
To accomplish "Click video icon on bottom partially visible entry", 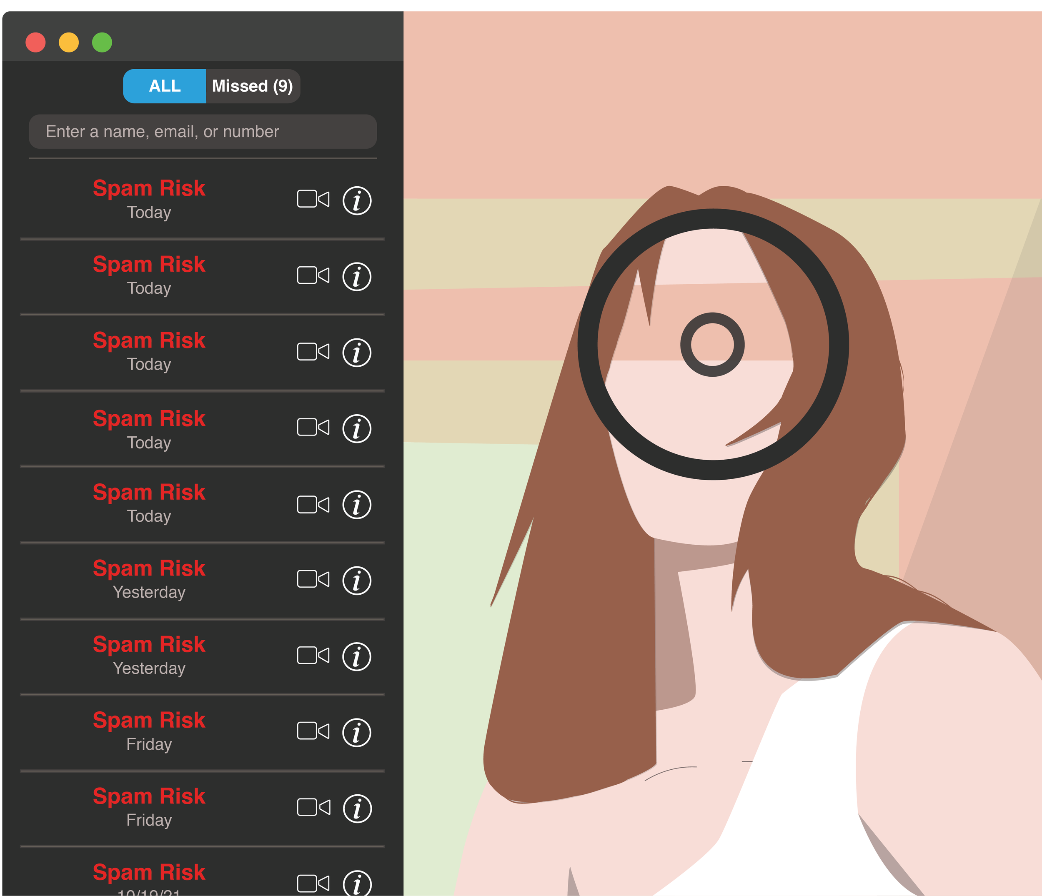I will (x=313, y=883).
